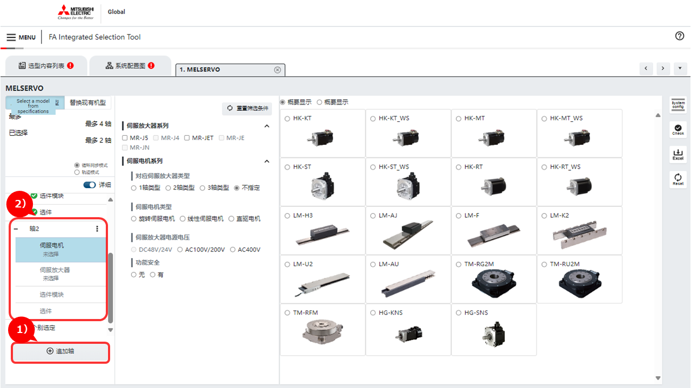Open the System config sidebar icon
The width and height of the screenshot is (691, 388).
(678, 105)
